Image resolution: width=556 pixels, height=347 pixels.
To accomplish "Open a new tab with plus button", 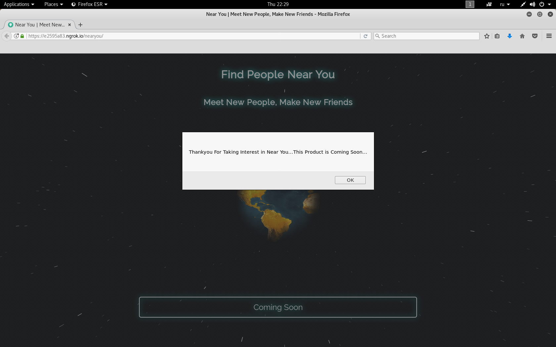I will click(80, 25).
